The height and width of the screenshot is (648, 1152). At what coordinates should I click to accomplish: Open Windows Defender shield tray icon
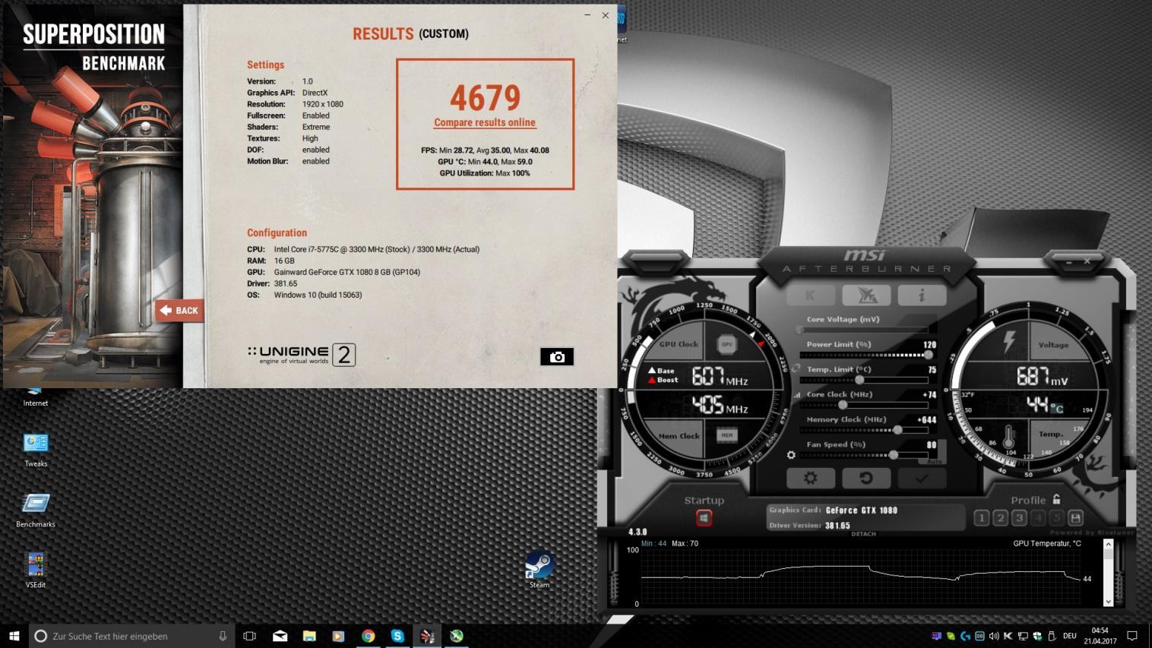[x=1037, y=636]
